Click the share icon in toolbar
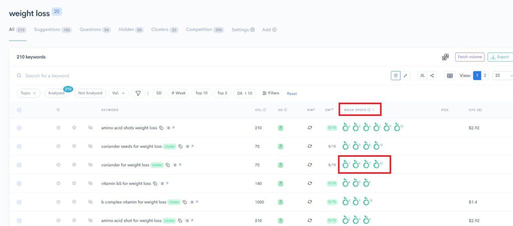This screenshot has width=513, height=226. (432, 76)
